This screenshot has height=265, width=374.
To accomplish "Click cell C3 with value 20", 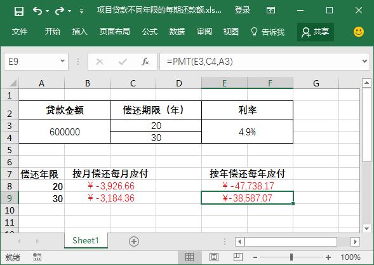I will [x=156, y=126].
